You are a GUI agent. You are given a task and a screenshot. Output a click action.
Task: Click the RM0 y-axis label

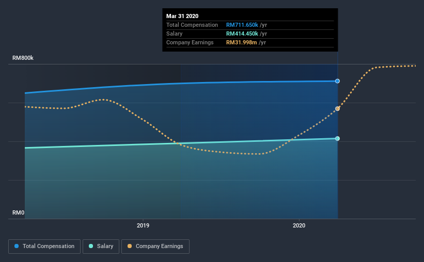[19, 212]
